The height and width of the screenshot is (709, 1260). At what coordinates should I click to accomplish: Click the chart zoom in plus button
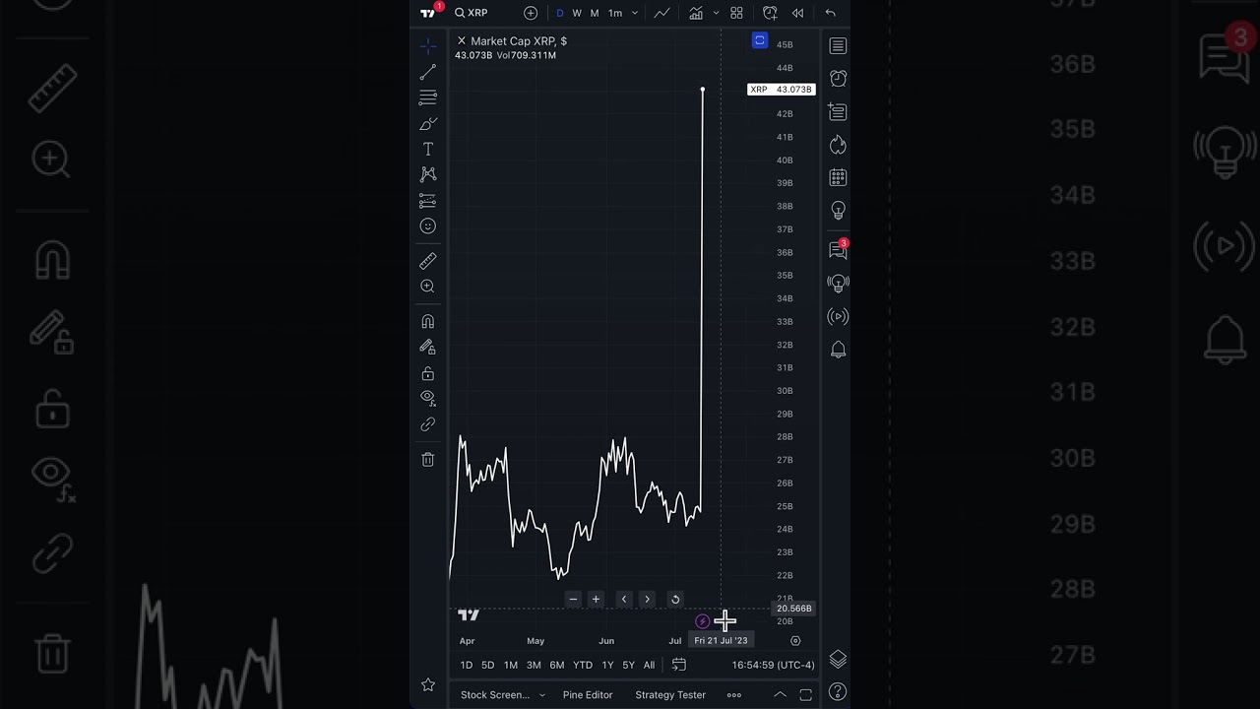pyautogui.click(x=596, y=599)
